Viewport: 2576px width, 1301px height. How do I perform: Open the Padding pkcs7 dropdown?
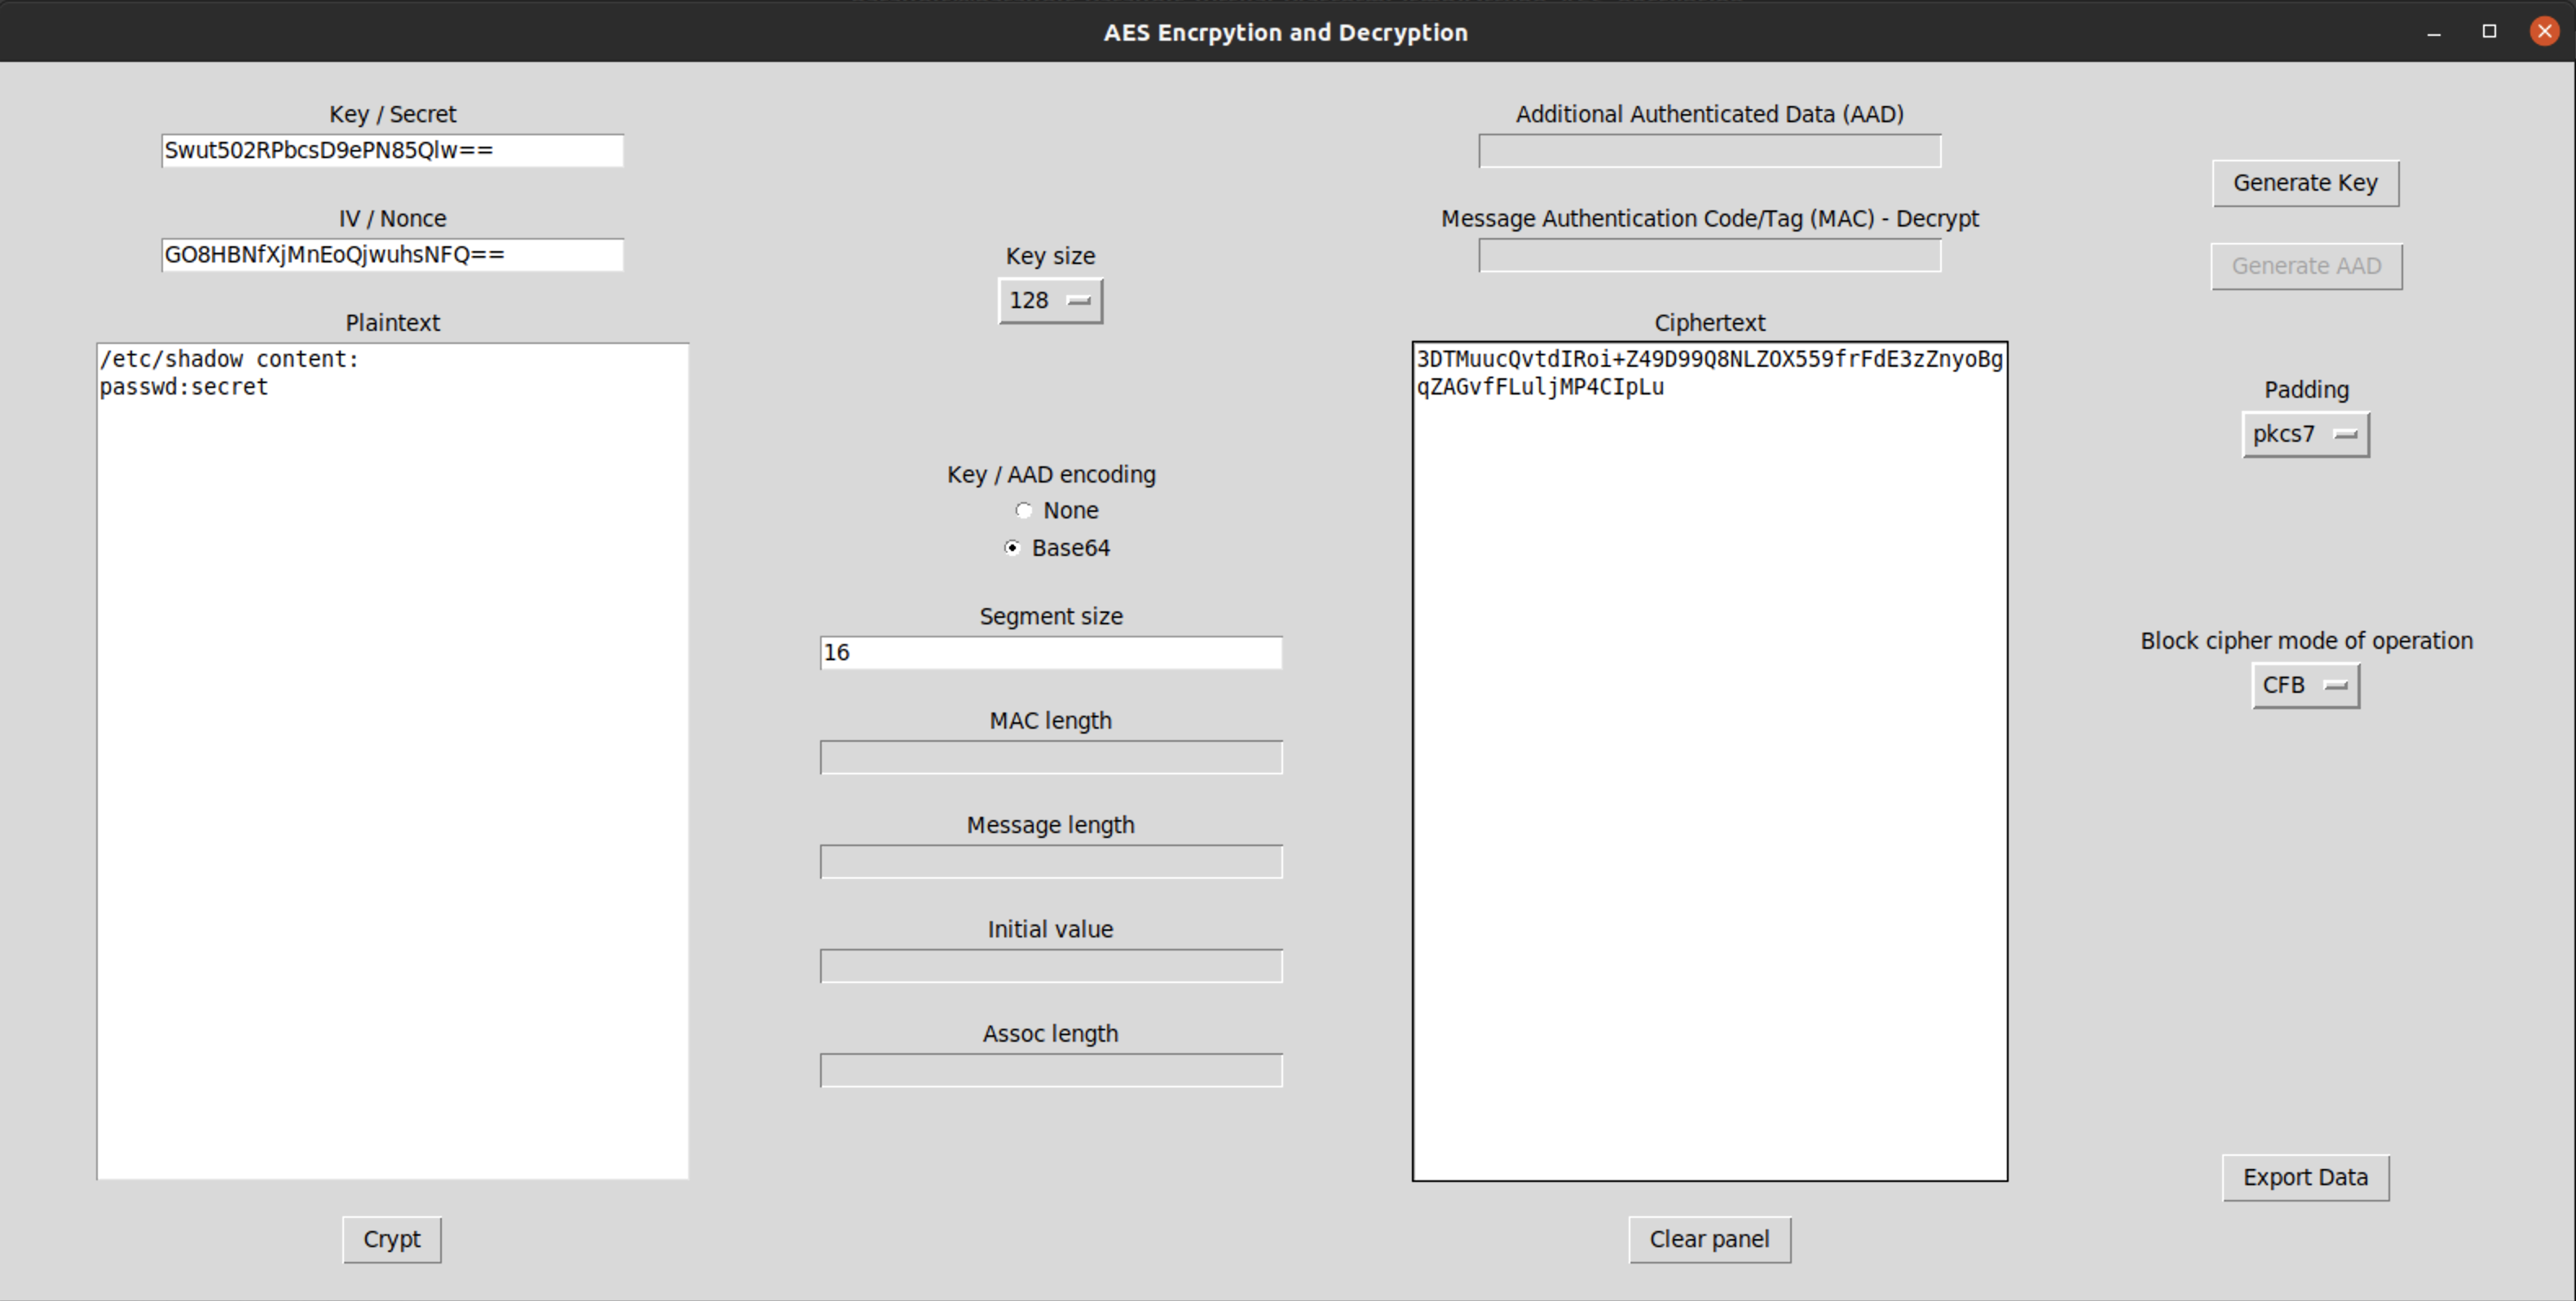2305,435
